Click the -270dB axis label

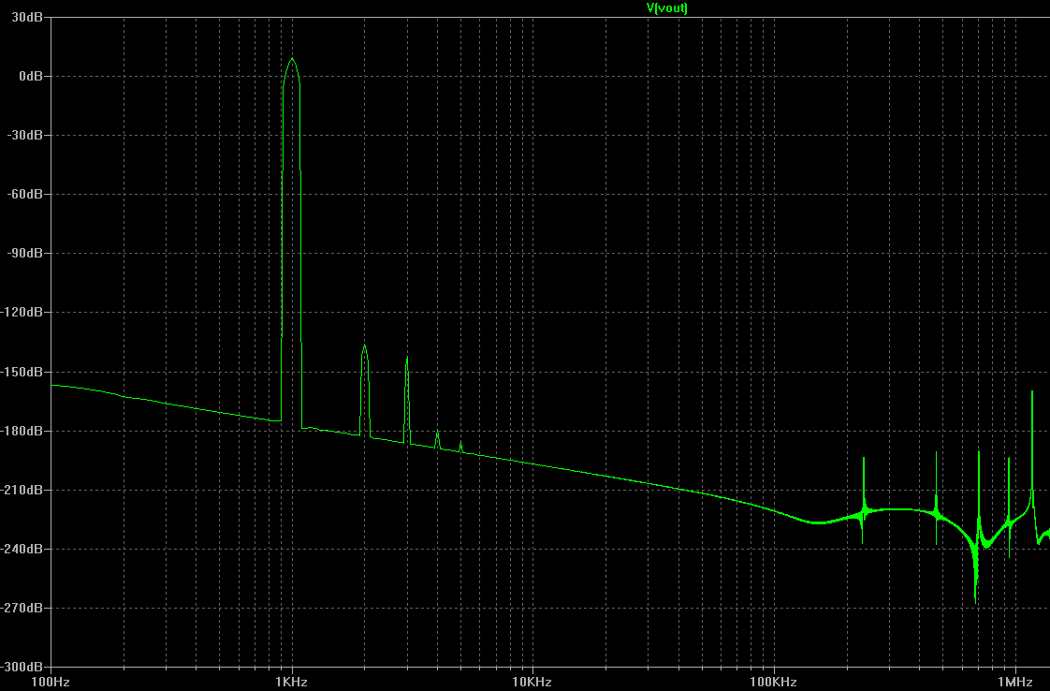tap(22, 608)
